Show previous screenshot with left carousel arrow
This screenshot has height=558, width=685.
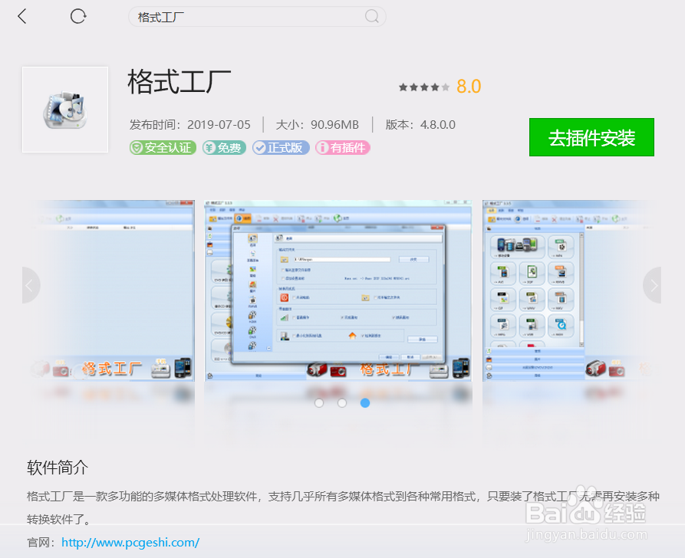point(31,285)
